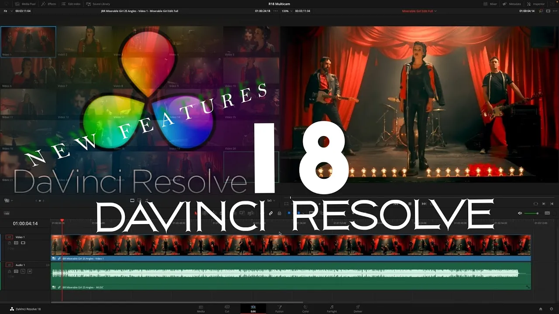Image resolution: width=559 pixels, height=314 pixels.
Task: Switch to the Fusion page
Action: coord(279,309)
